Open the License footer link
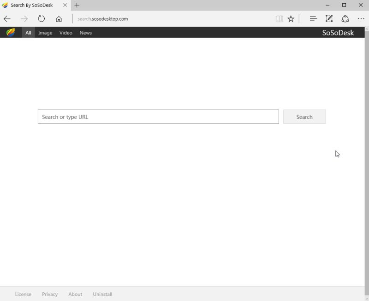The width and height of the screenshot is (369, 301). tap(23, 294)
